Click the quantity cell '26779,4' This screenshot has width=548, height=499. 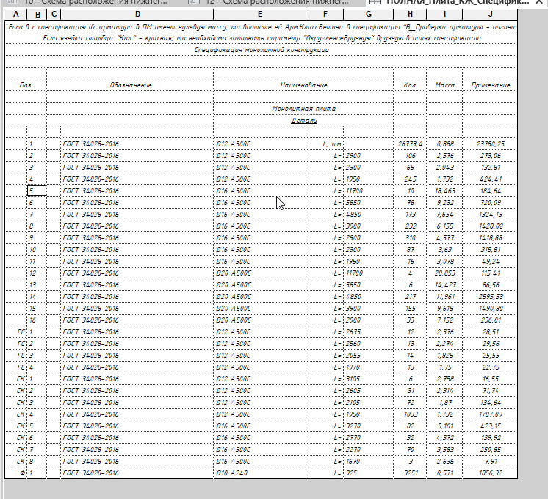(410, 144)
